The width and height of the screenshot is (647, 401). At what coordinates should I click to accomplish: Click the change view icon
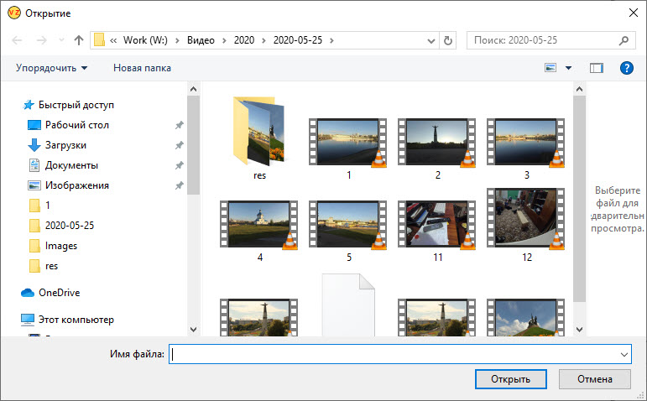click(550, 68)
